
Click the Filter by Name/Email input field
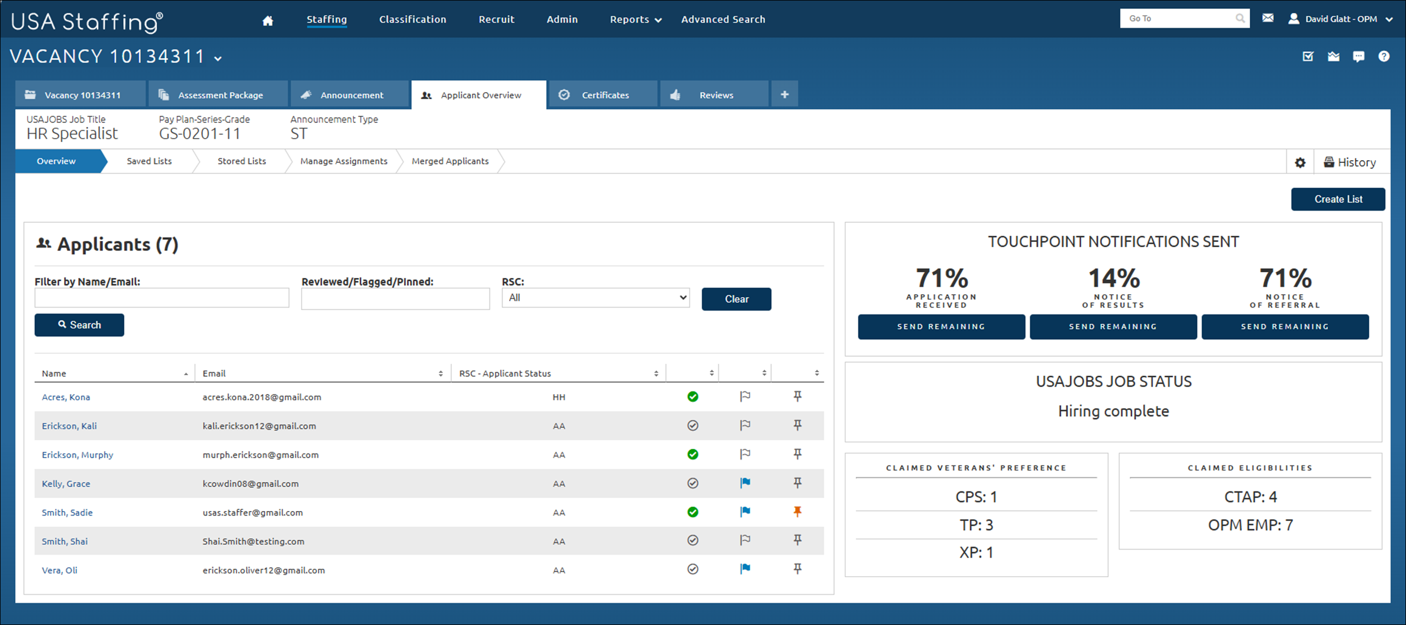pyautogui.click(x=161, y=298)
